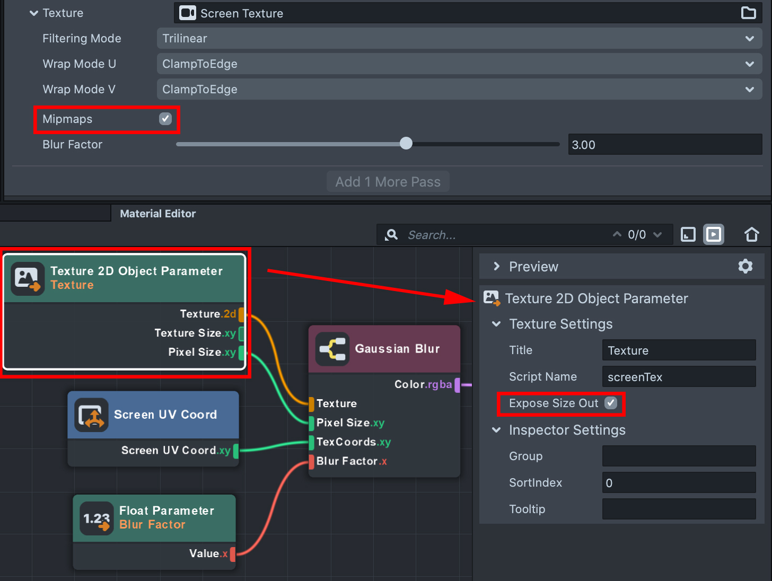This screenshot has height=581, width=772.
Task: Select the Screen UV Coord node icon
Action: pos(91,415)
